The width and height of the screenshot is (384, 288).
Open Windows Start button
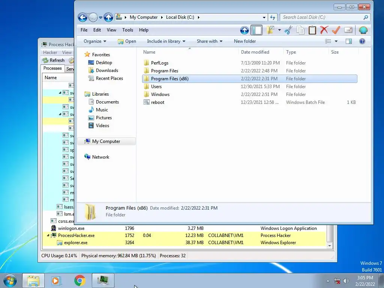click(10, 280)
